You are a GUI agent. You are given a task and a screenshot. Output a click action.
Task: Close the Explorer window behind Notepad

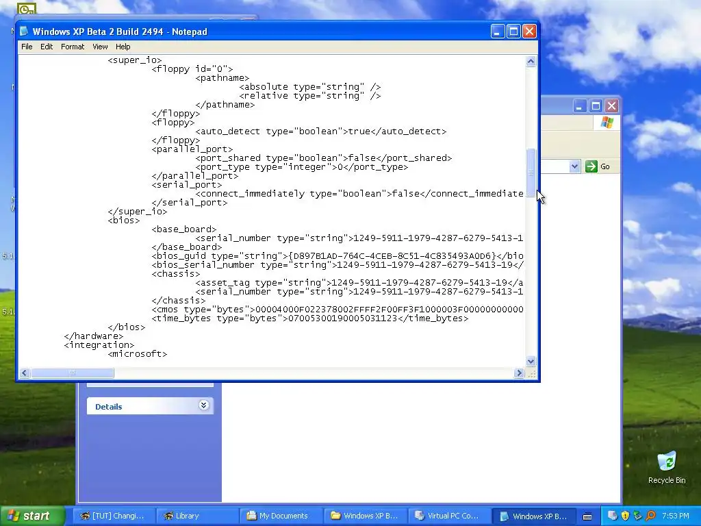pos(611,106)
